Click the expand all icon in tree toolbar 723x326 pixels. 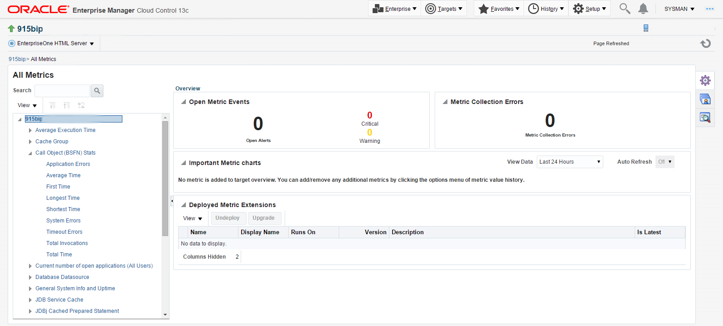tap(53, 105)
